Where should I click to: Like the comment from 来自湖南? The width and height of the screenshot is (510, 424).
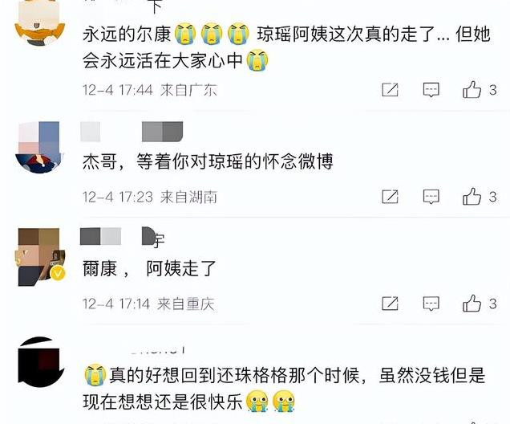(472, 197)
